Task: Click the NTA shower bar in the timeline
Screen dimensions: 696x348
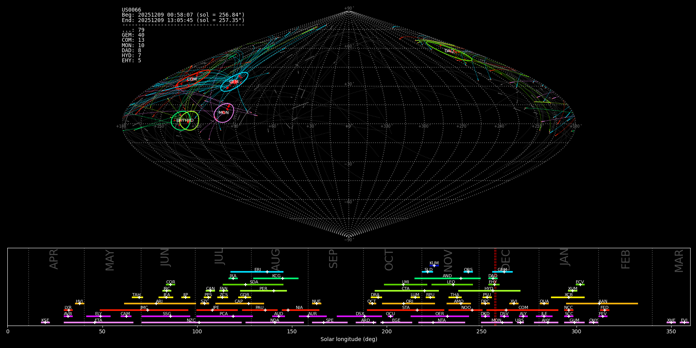Action: coord(442,322)
